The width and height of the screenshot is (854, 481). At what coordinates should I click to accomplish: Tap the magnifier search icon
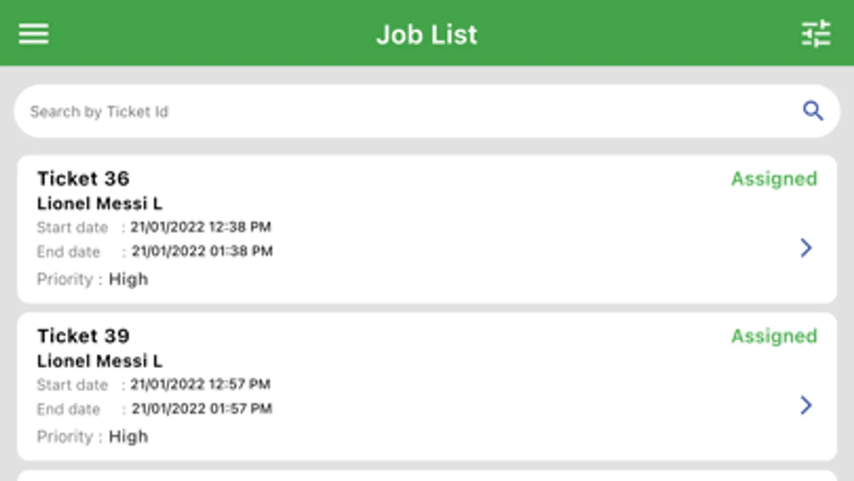pos(812,111)
